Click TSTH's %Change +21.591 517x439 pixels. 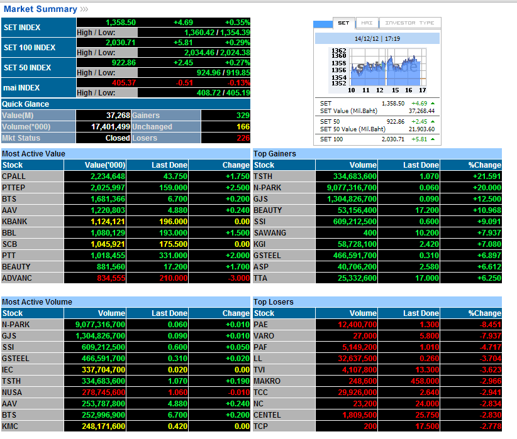click(487, 176)
